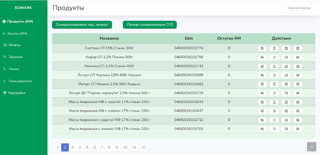Select current page 2 in the pagination
The height and width of the screenshot is (155, 320).
pyautogui.click(x=65, y=147)
